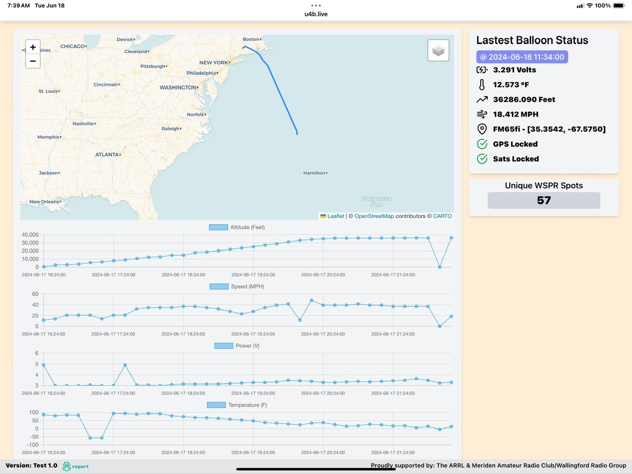The image size is (632, 474).
Task: Click the altitude trend arrow icon
Action: [x=482, y=99]
